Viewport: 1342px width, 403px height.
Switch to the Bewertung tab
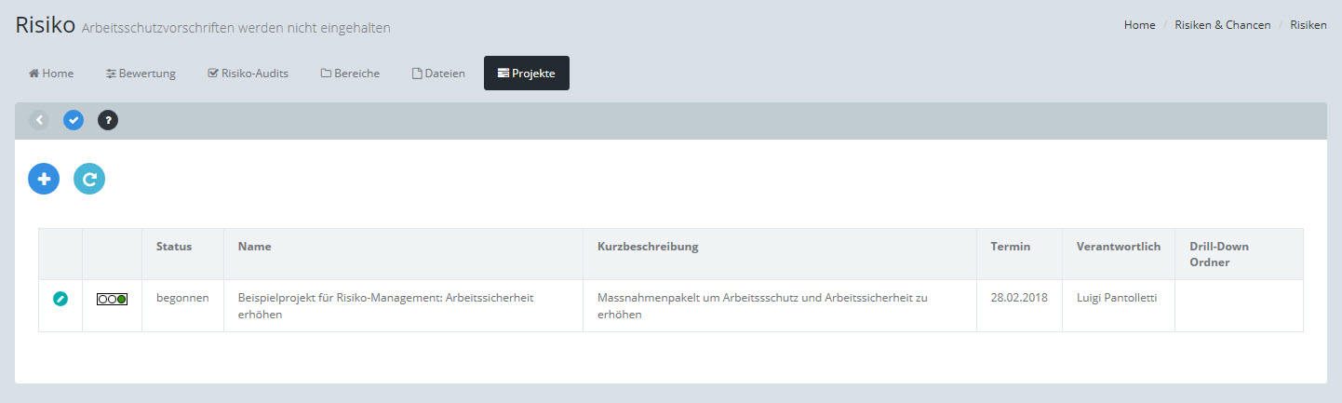(141, 74)
